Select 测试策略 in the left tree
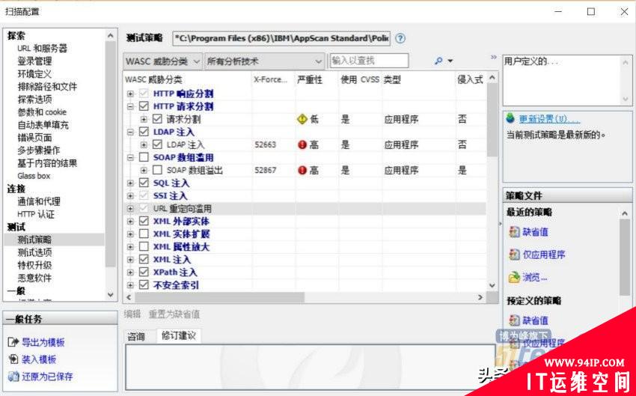Viewport: 636px width, 396px height. [34, 240]
